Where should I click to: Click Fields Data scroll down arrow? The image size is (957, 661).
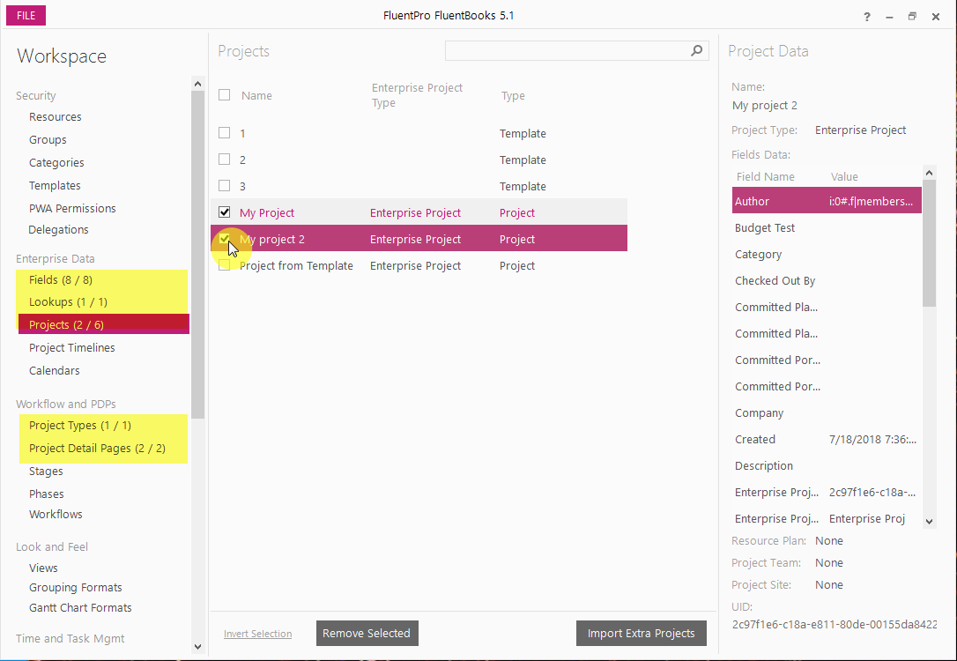pos(929,521)
